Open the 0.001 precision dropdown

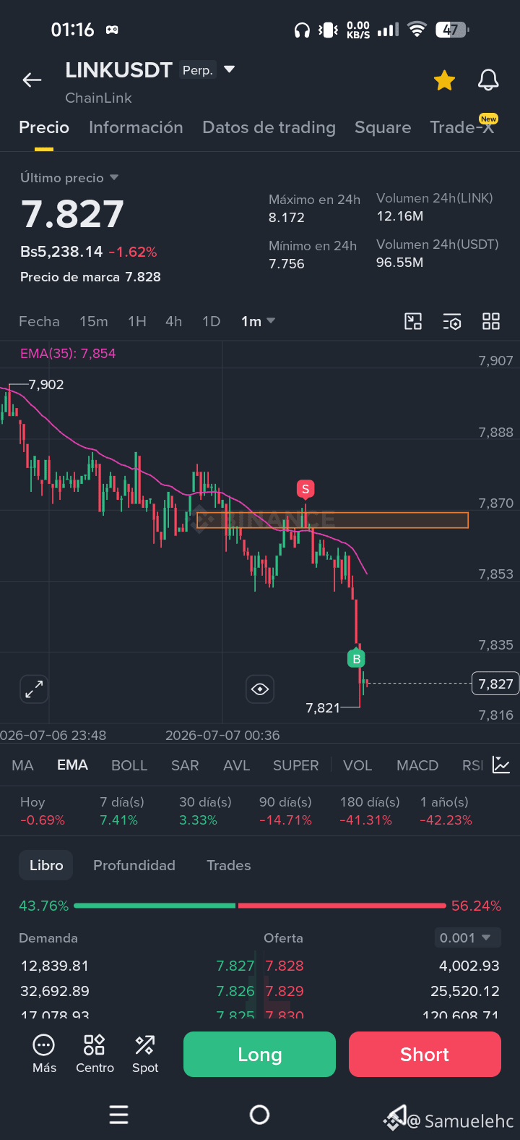[x=467, y=938]
